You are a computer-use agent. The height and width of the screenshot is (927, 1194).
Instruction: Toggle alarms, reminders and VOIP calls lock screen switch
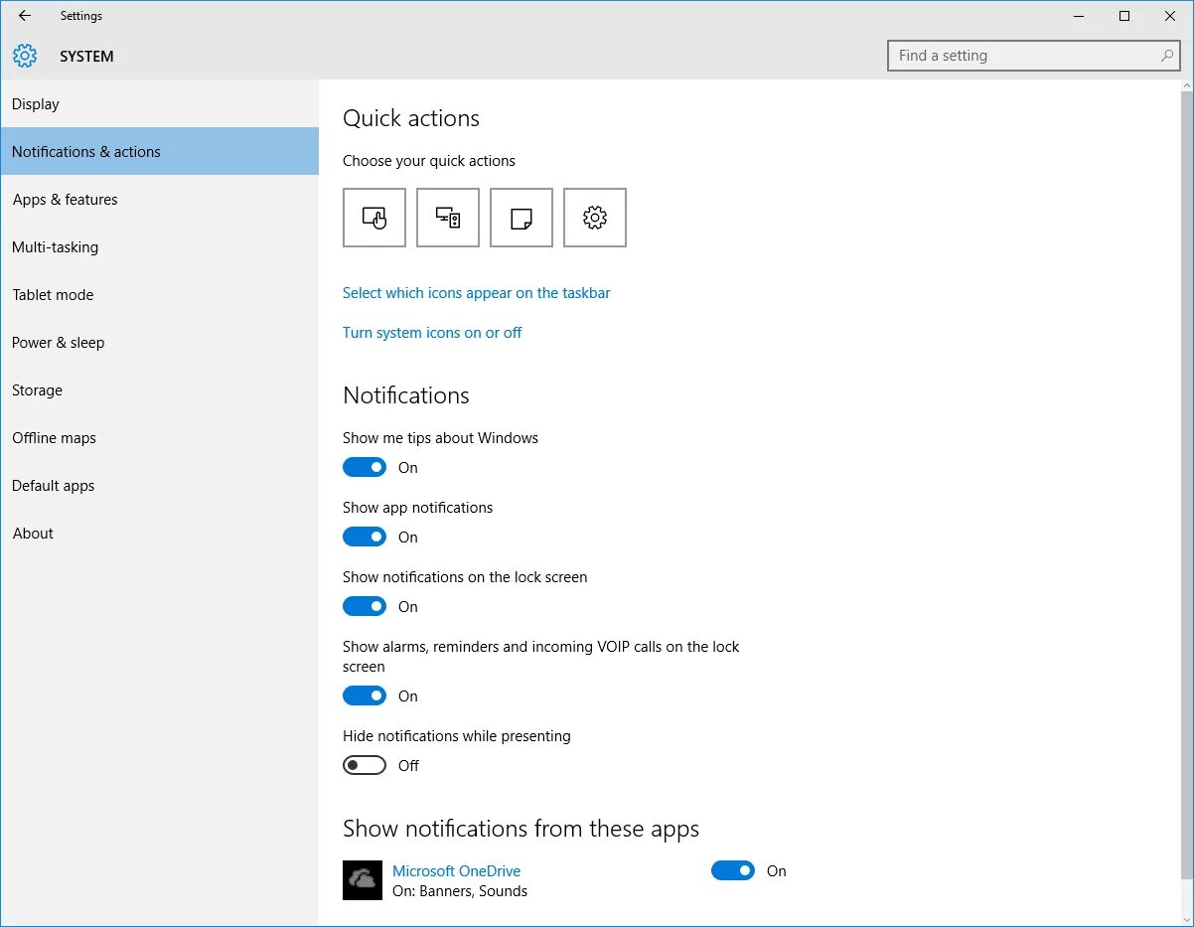[365, 695]
